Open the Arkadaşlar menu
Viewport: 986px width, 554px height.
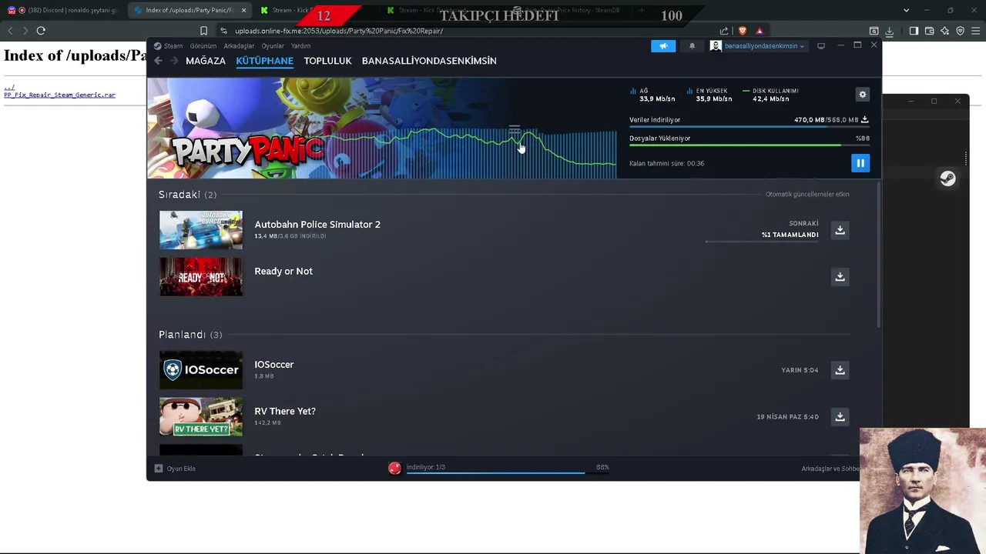click(239, 46)
